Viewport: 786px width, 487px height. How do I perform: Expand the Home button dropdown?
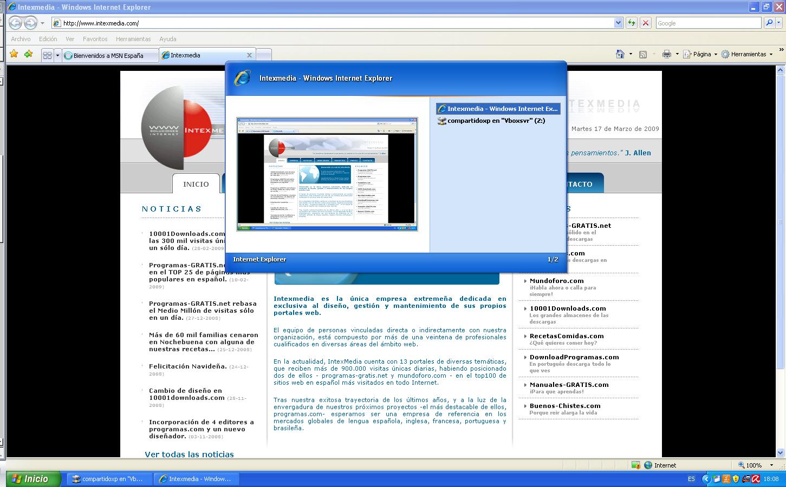point(631,54)
